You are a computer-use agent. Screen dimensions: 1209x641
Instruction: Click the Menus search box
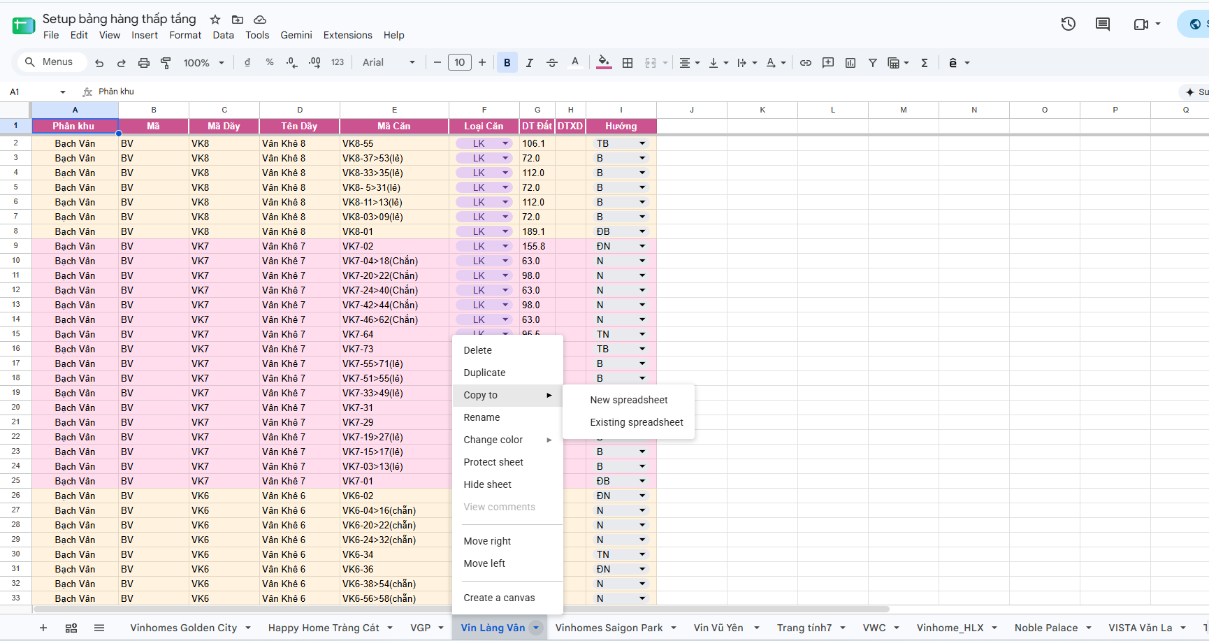[52, 62]
